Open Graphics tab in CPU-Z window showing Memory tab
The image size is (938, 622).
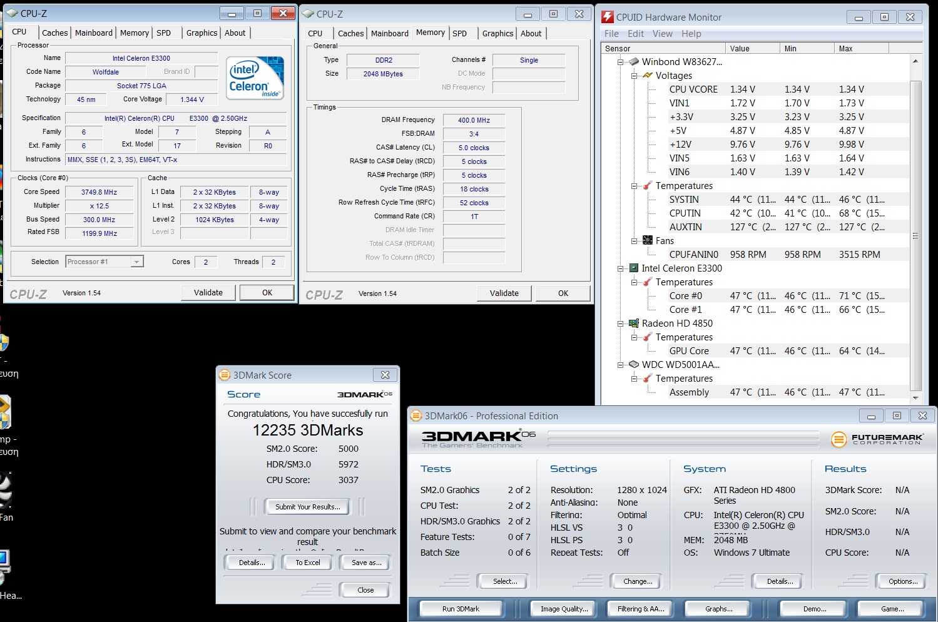(x=497, y=33)
